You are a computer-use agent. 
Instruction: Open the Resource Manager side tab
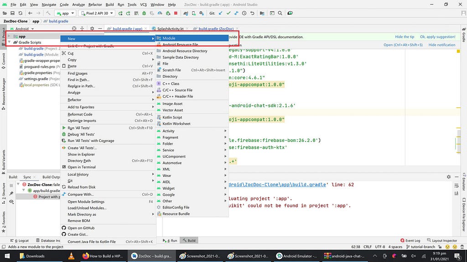[4, 94]
